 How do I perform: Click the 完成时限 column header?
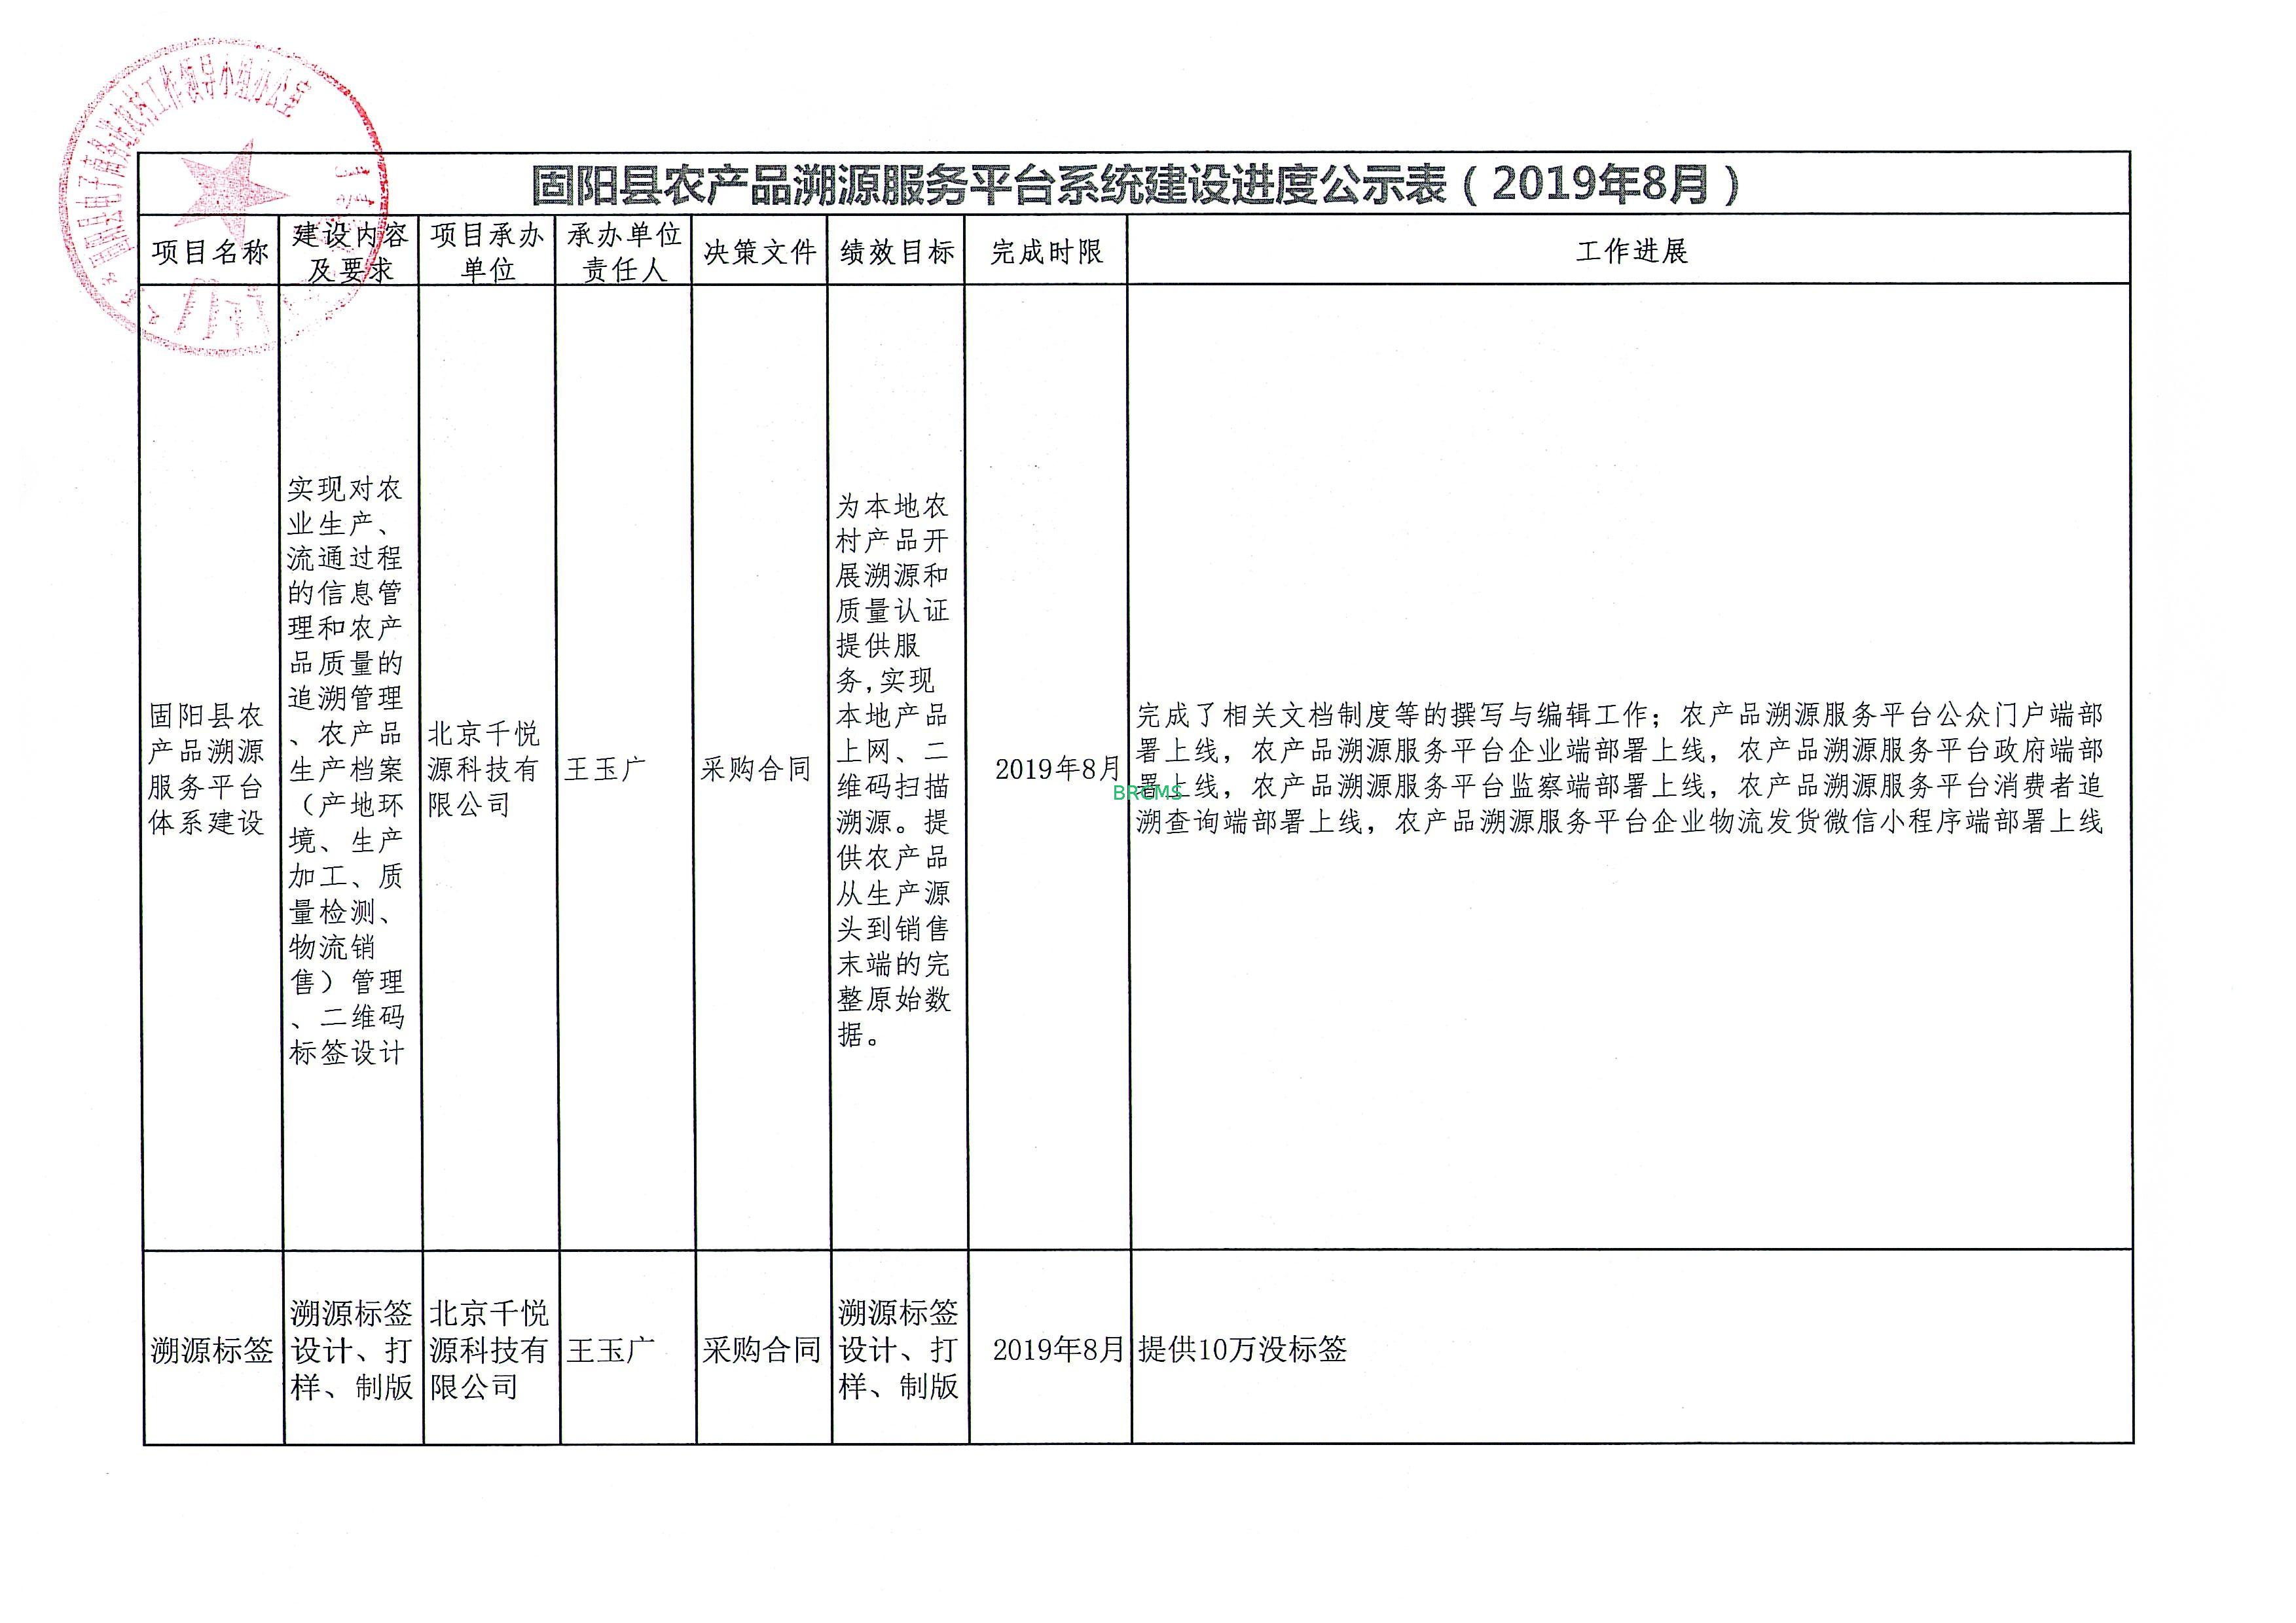(x=1046, y=252)
